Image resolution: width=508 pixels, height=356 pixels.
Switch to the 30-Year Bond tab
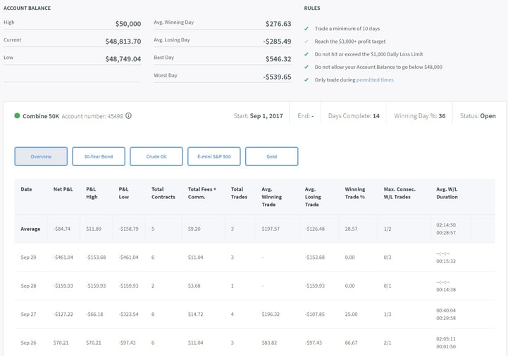click(x=99, y=156)
